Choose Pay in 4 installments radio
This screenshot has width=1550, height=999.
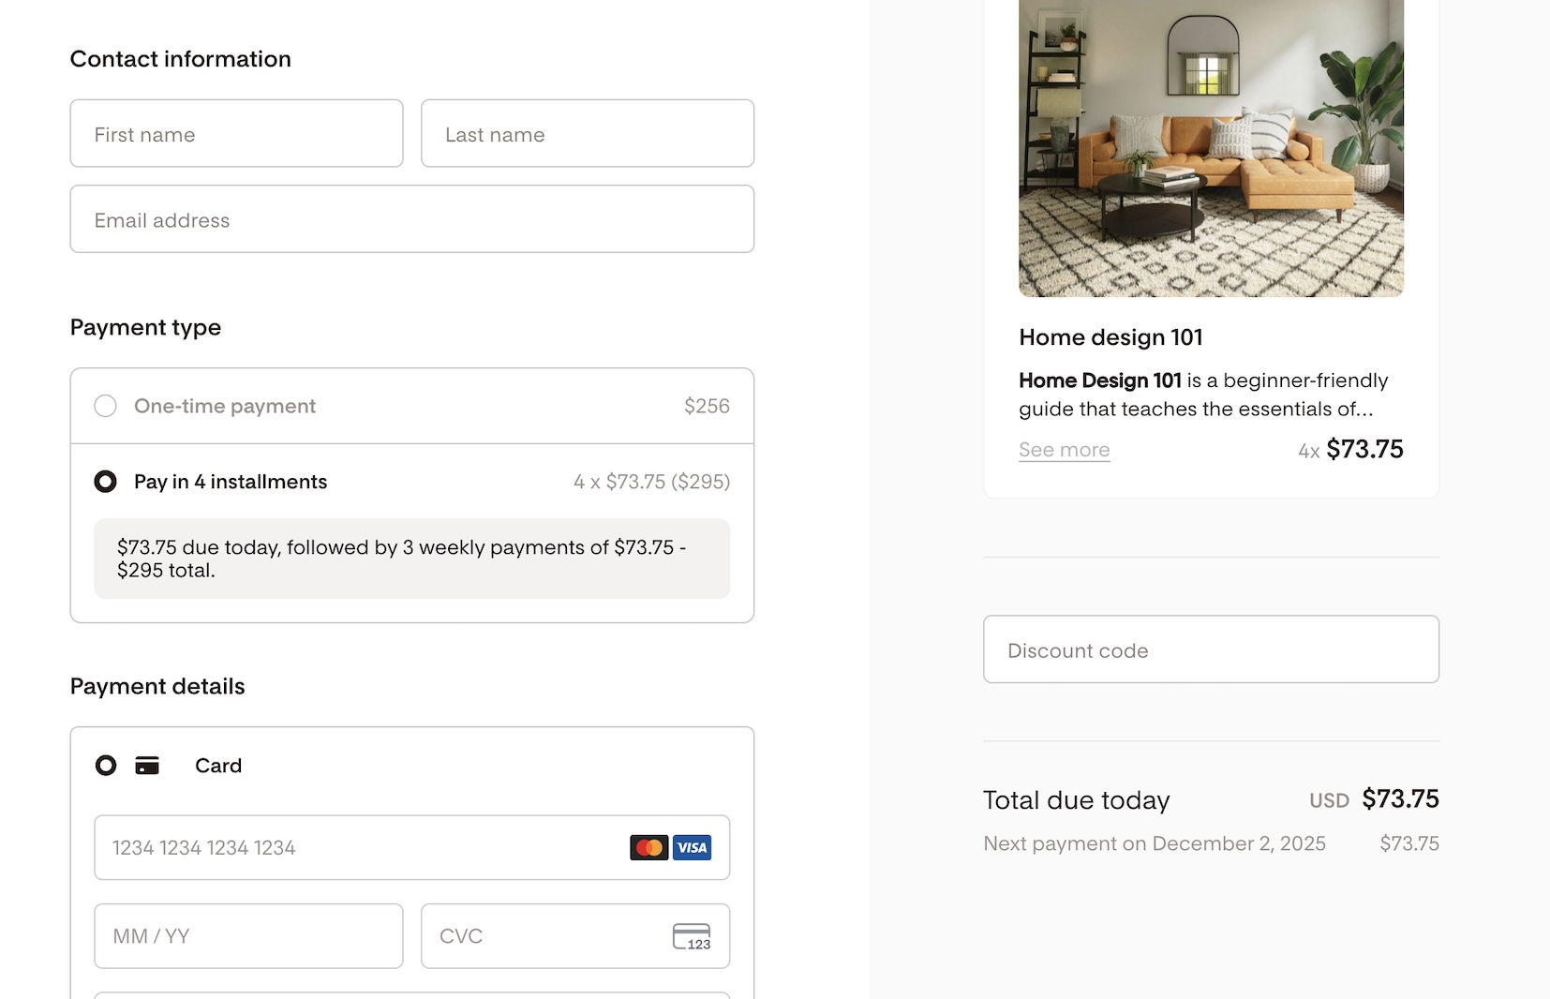tap(106, 482)
